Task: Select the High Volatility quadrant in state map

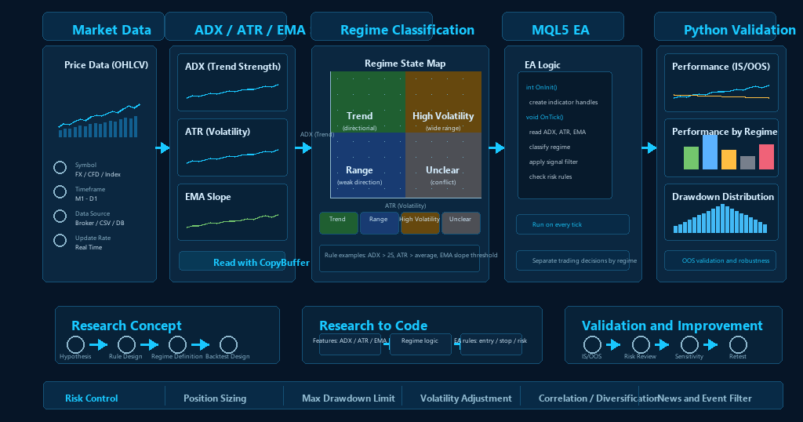Action: point(444,102)
